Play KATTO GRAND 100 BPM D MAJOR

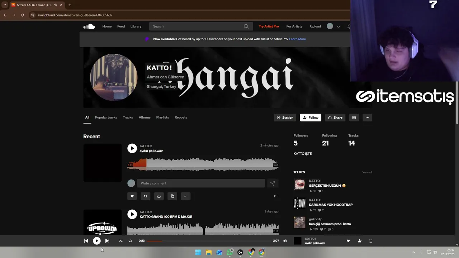tap(132, 214)
